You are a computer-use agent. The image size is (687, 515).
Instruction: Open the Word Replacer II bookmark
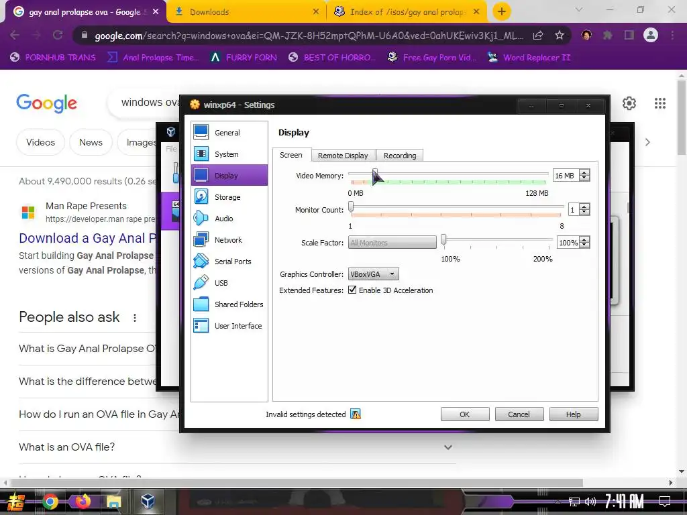[x=529, y=58]
